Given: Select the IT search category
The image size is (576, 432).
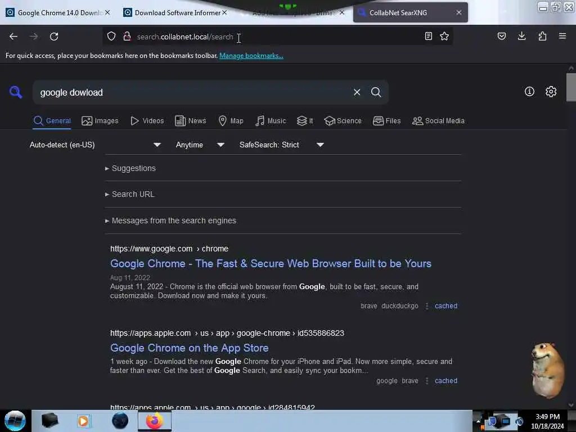Looking at the screenshot, I should coord(305,121).
